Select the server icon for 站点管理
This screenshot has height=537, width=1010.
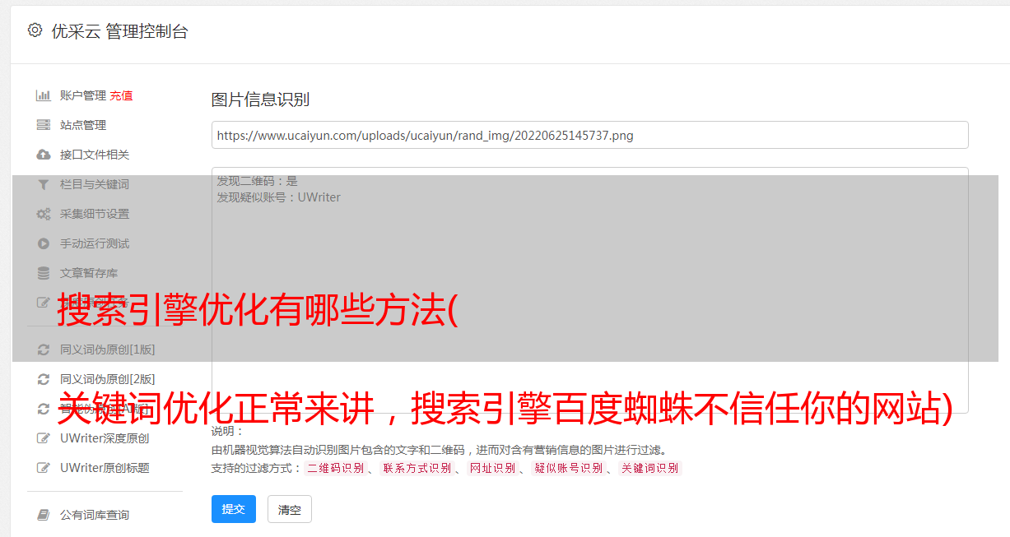[44, 125]
